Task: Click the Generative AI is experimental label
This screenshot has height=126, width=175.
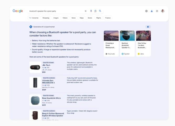Action: (x=44, y=27)
